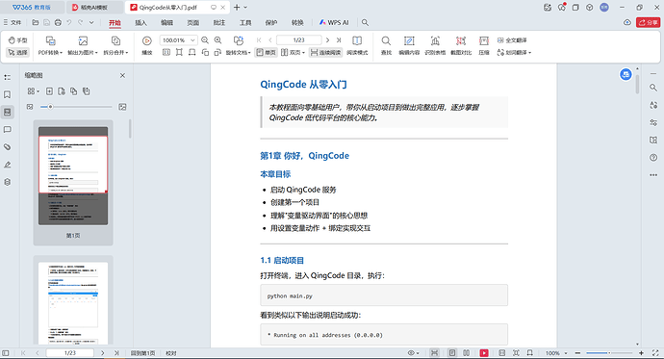Open the signature panel in left sidebar
Viewport: 664px width, 359px height.
(7, 165)
